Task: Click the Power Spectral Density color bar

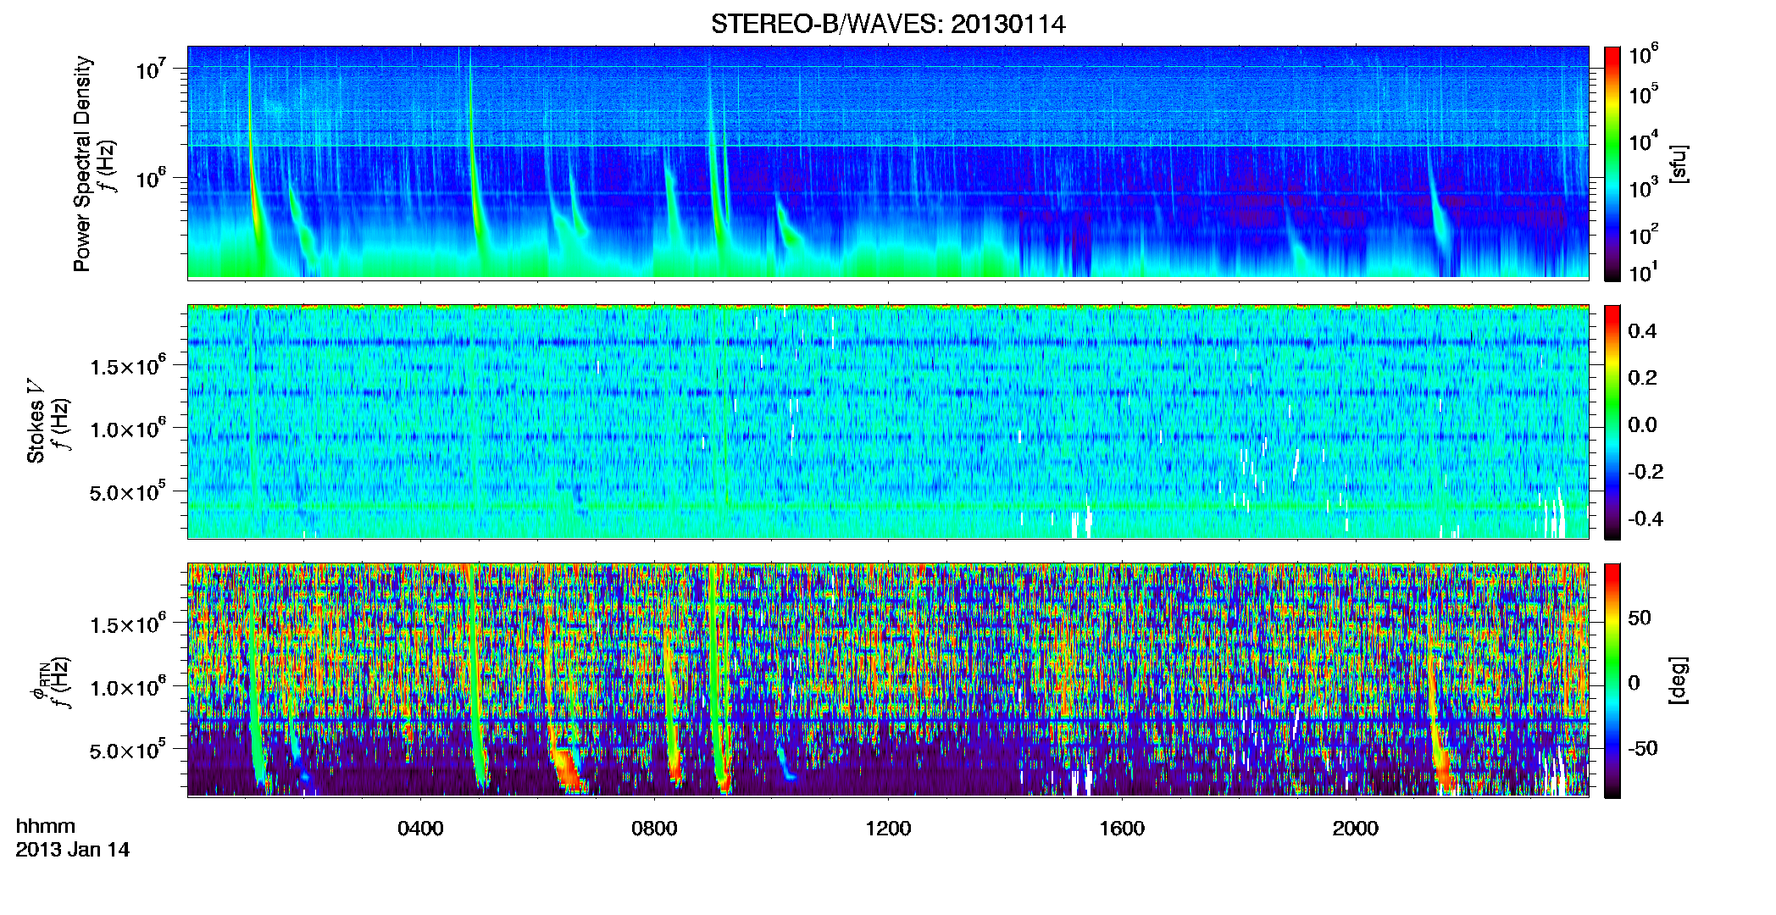Action: tap(1612, 164)
